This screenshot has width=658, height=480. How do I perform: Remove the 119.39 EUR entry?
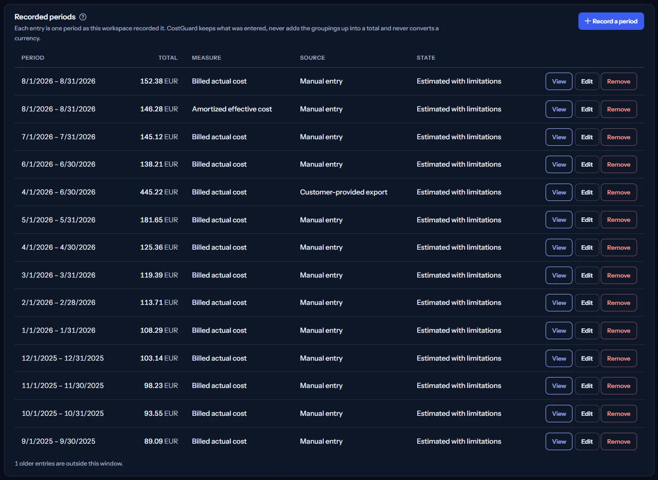click(619, 276)
